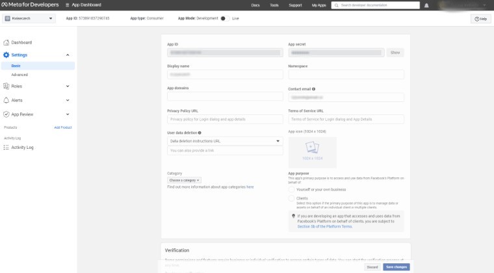Viewport: 494px width, 273px height.
Task: Click the App Review shield icon
Action: click(6, 114)
